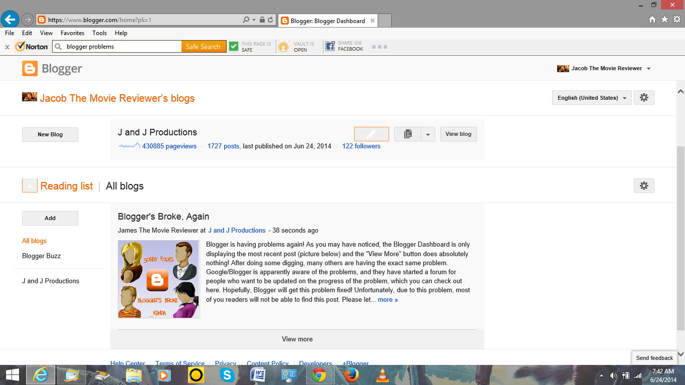Screen dimensions: 685x385
Task: Refresh the page using the reload icon
Action: point(270,20)
